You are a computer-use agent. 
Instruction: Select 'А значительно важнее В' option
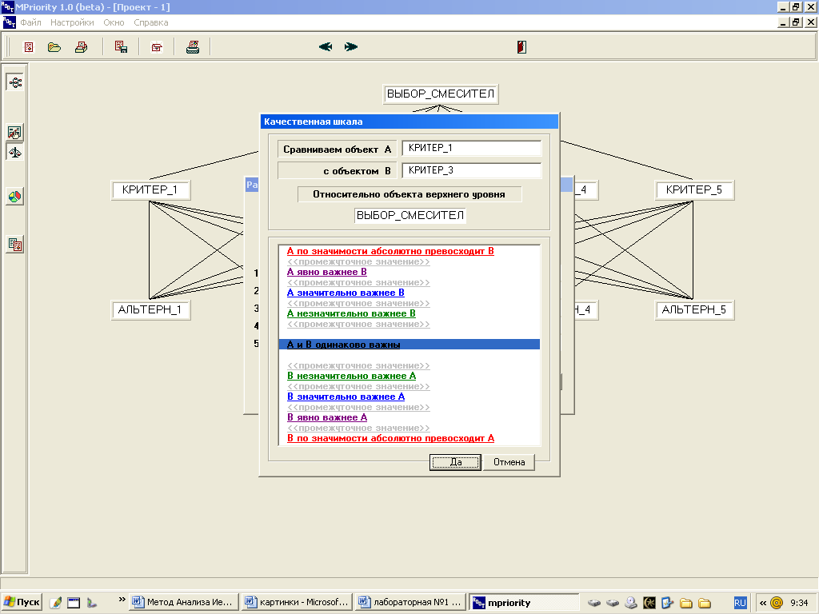pos(346,293)
